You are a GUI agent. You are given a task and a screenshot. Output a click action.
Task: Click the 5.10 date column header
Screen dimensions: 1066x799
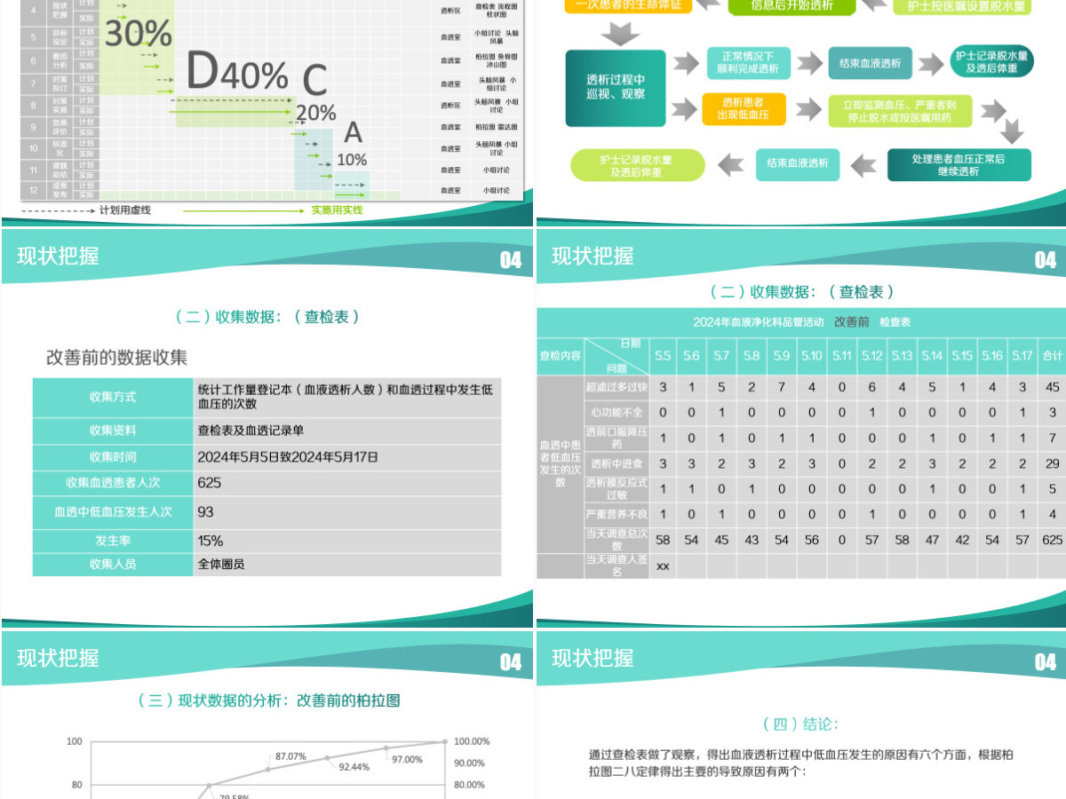pyautogui.click(x=812, y=355)
